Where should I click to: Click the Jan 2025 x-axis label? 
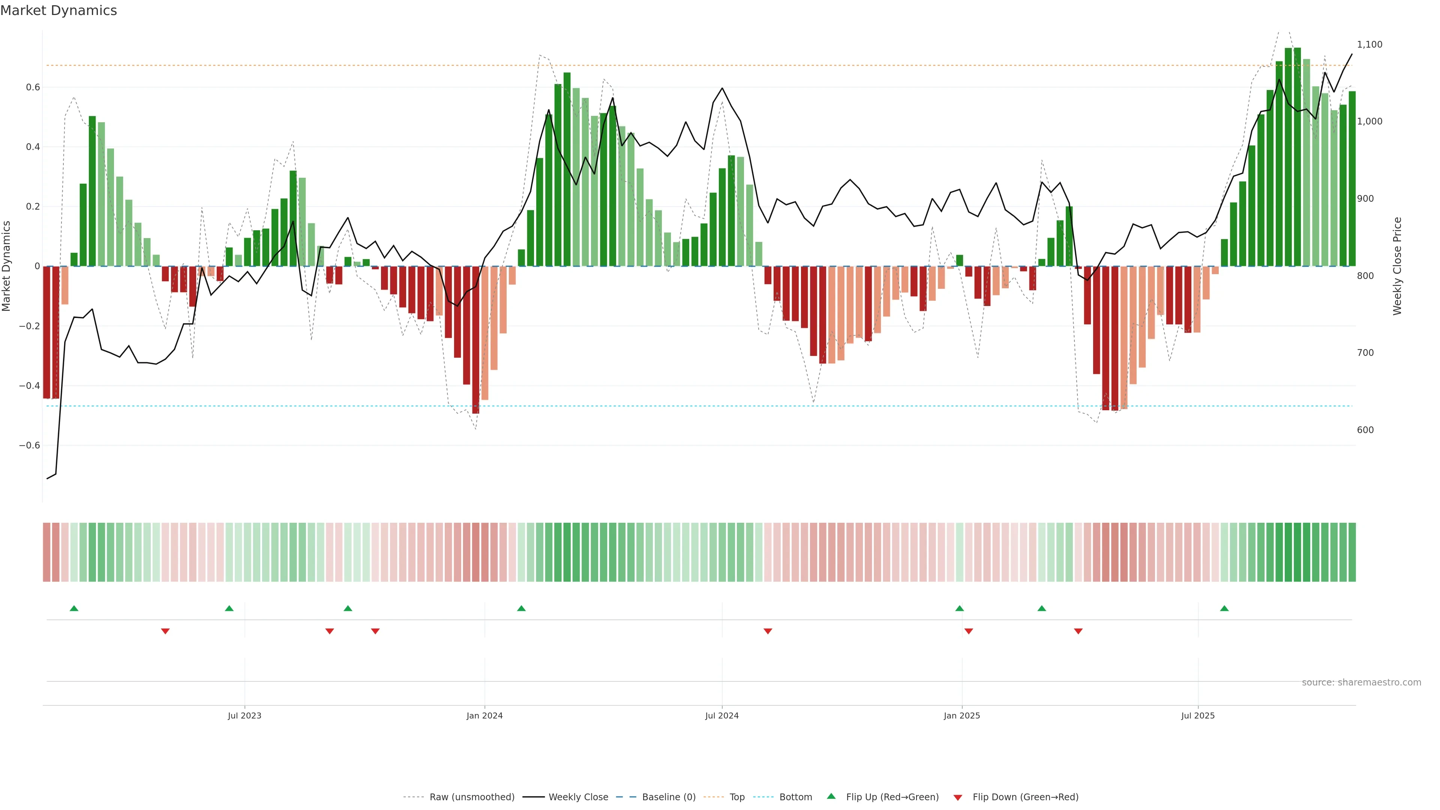tap(961, 715)
